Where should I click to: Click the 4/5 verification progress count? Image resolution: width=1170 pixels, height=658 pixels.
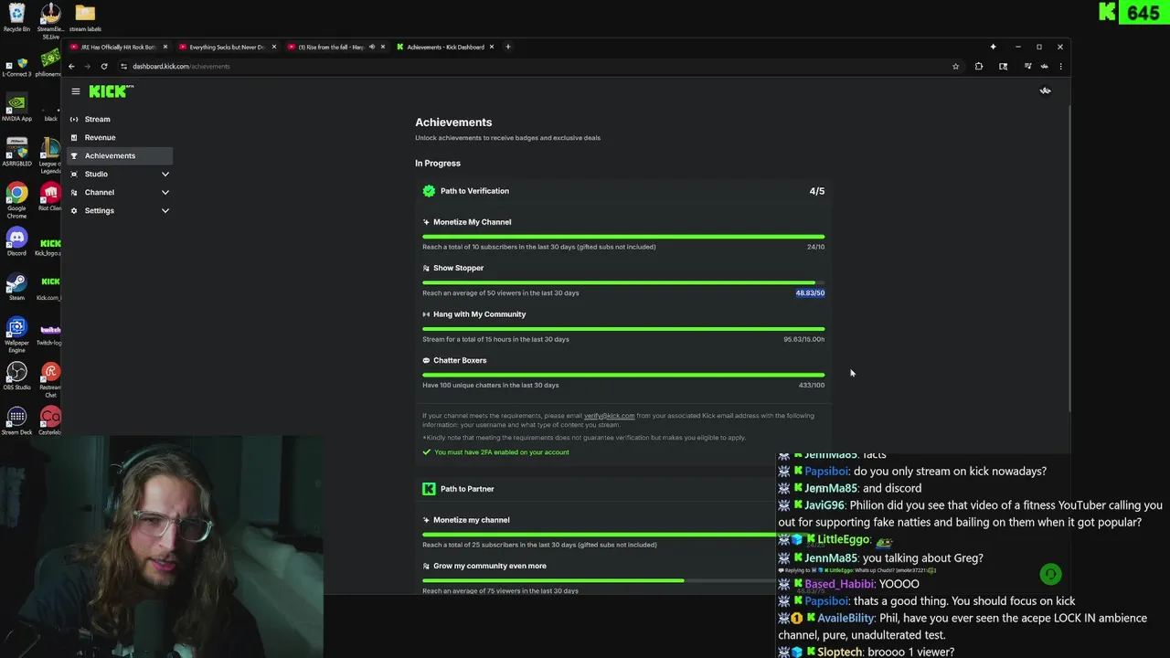(x=817, y=191)
